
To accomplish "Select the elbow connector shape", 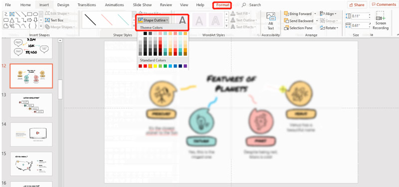I will point(18,20).
